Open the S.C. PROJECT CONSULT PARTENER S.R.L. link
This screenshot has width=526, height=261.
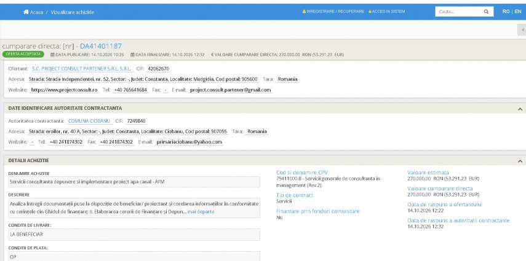[82, 69]
